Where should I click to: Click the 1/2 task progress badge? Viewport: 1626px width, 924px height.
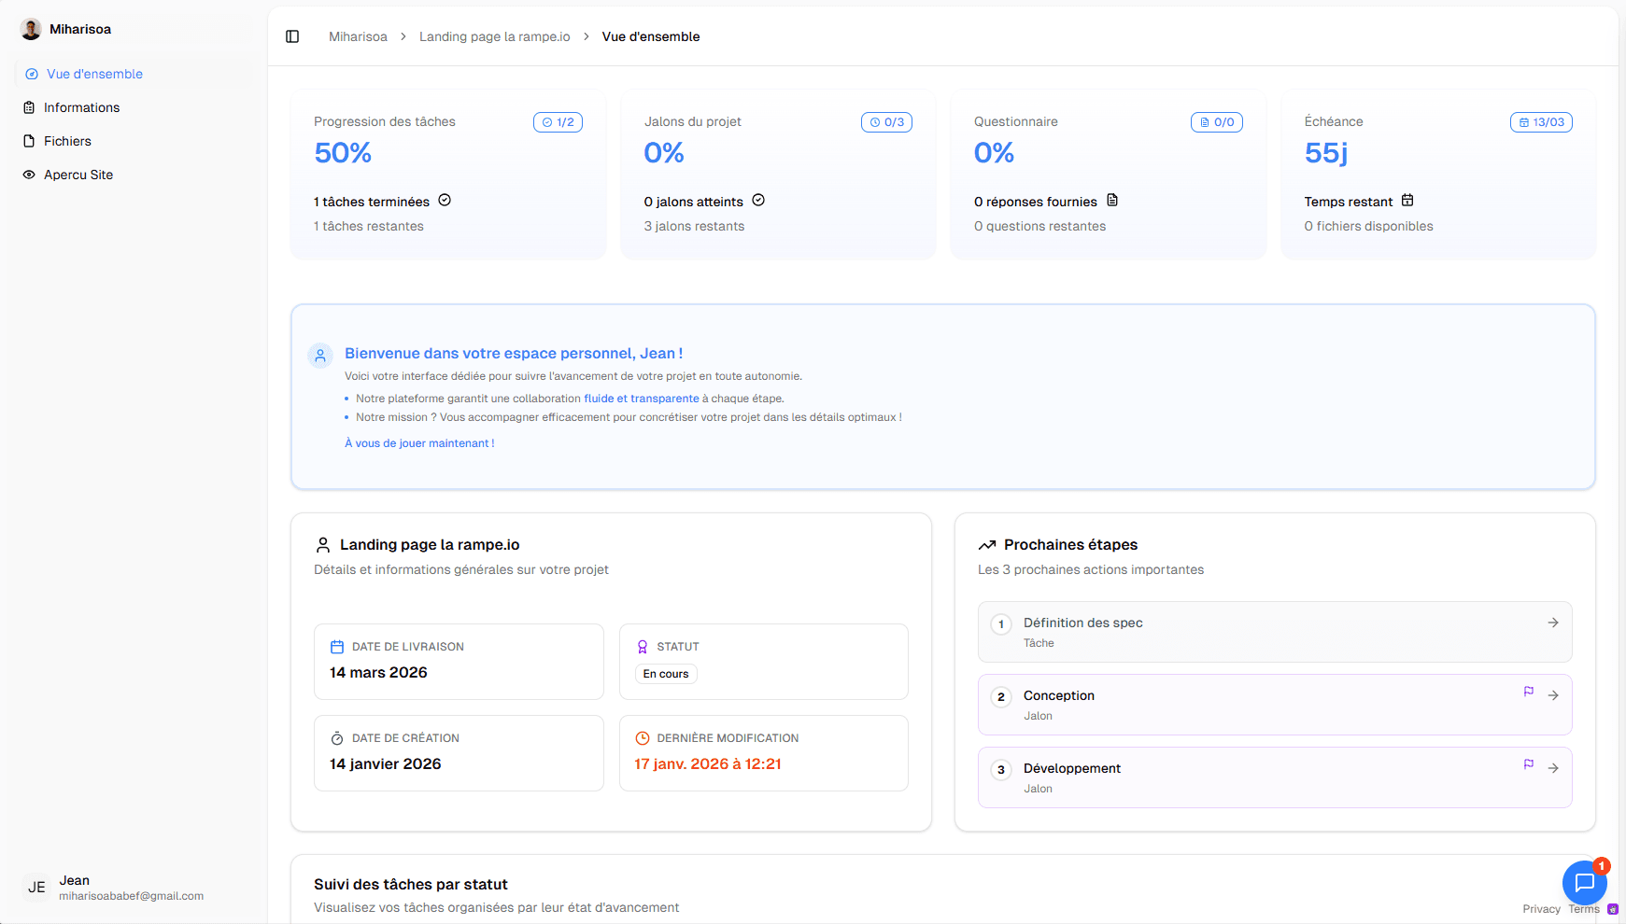(558, 122)
